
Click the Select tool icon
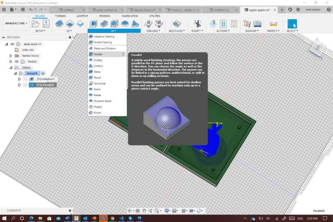coord(292,24)
